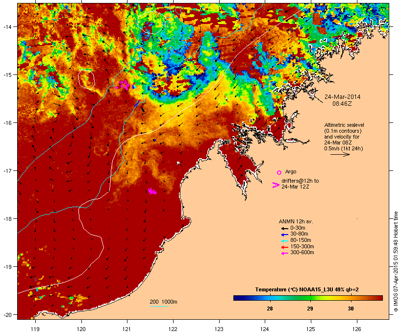The width and height of the screenshot is (402, 333).
Task: Click the '80-150m' depth label
Action: pyautogui.click(x=301, y=240)
